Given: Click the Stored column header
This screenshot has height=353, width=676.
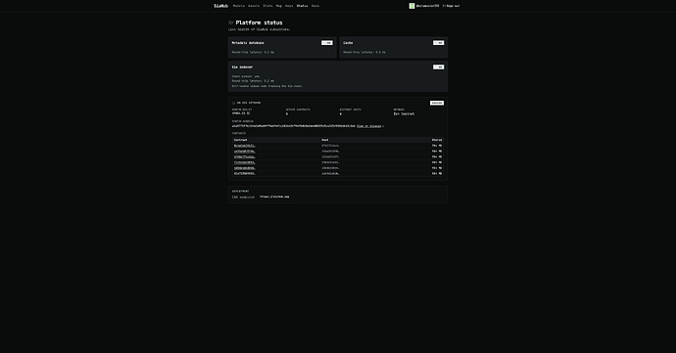Looking at the screenshot, I should click(437, 140).
